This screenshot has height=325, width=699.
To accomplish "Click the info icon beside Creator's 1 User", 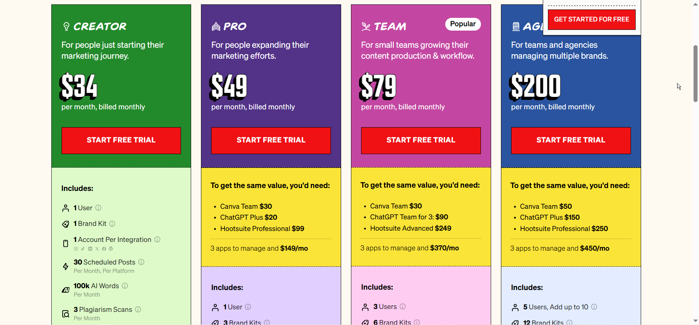I will 98,208.
